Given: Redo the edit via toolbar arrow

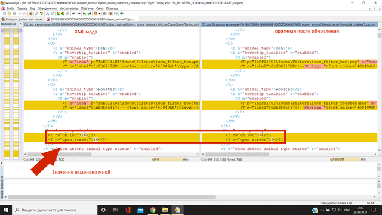Looking at the screenshot, I should click(x=25, y=13).
